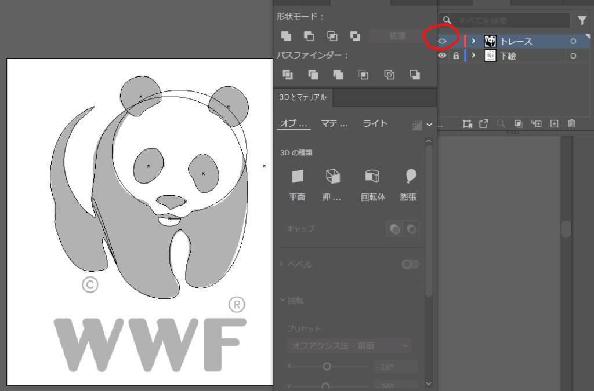Switch to the ライト tab
Image resolution: width=594 pixels, height=391 pixels.
[x=375, y=123]
